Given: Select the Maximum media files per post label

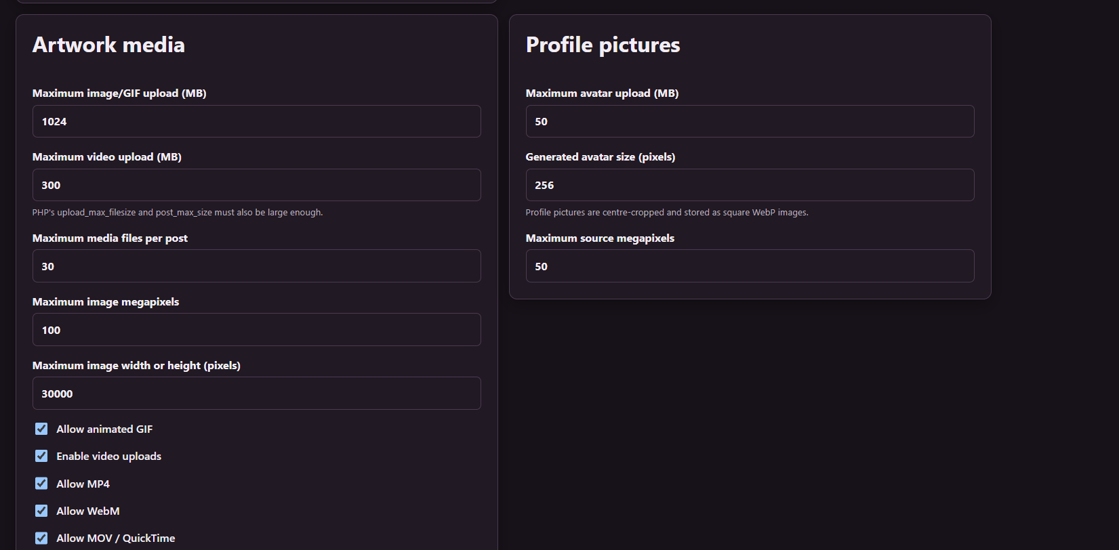Looking at the screenshot, I should point(110,238).
